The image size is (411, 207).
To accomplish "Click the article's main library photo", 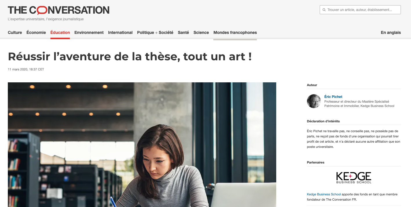I will click(x=142, y=145).
